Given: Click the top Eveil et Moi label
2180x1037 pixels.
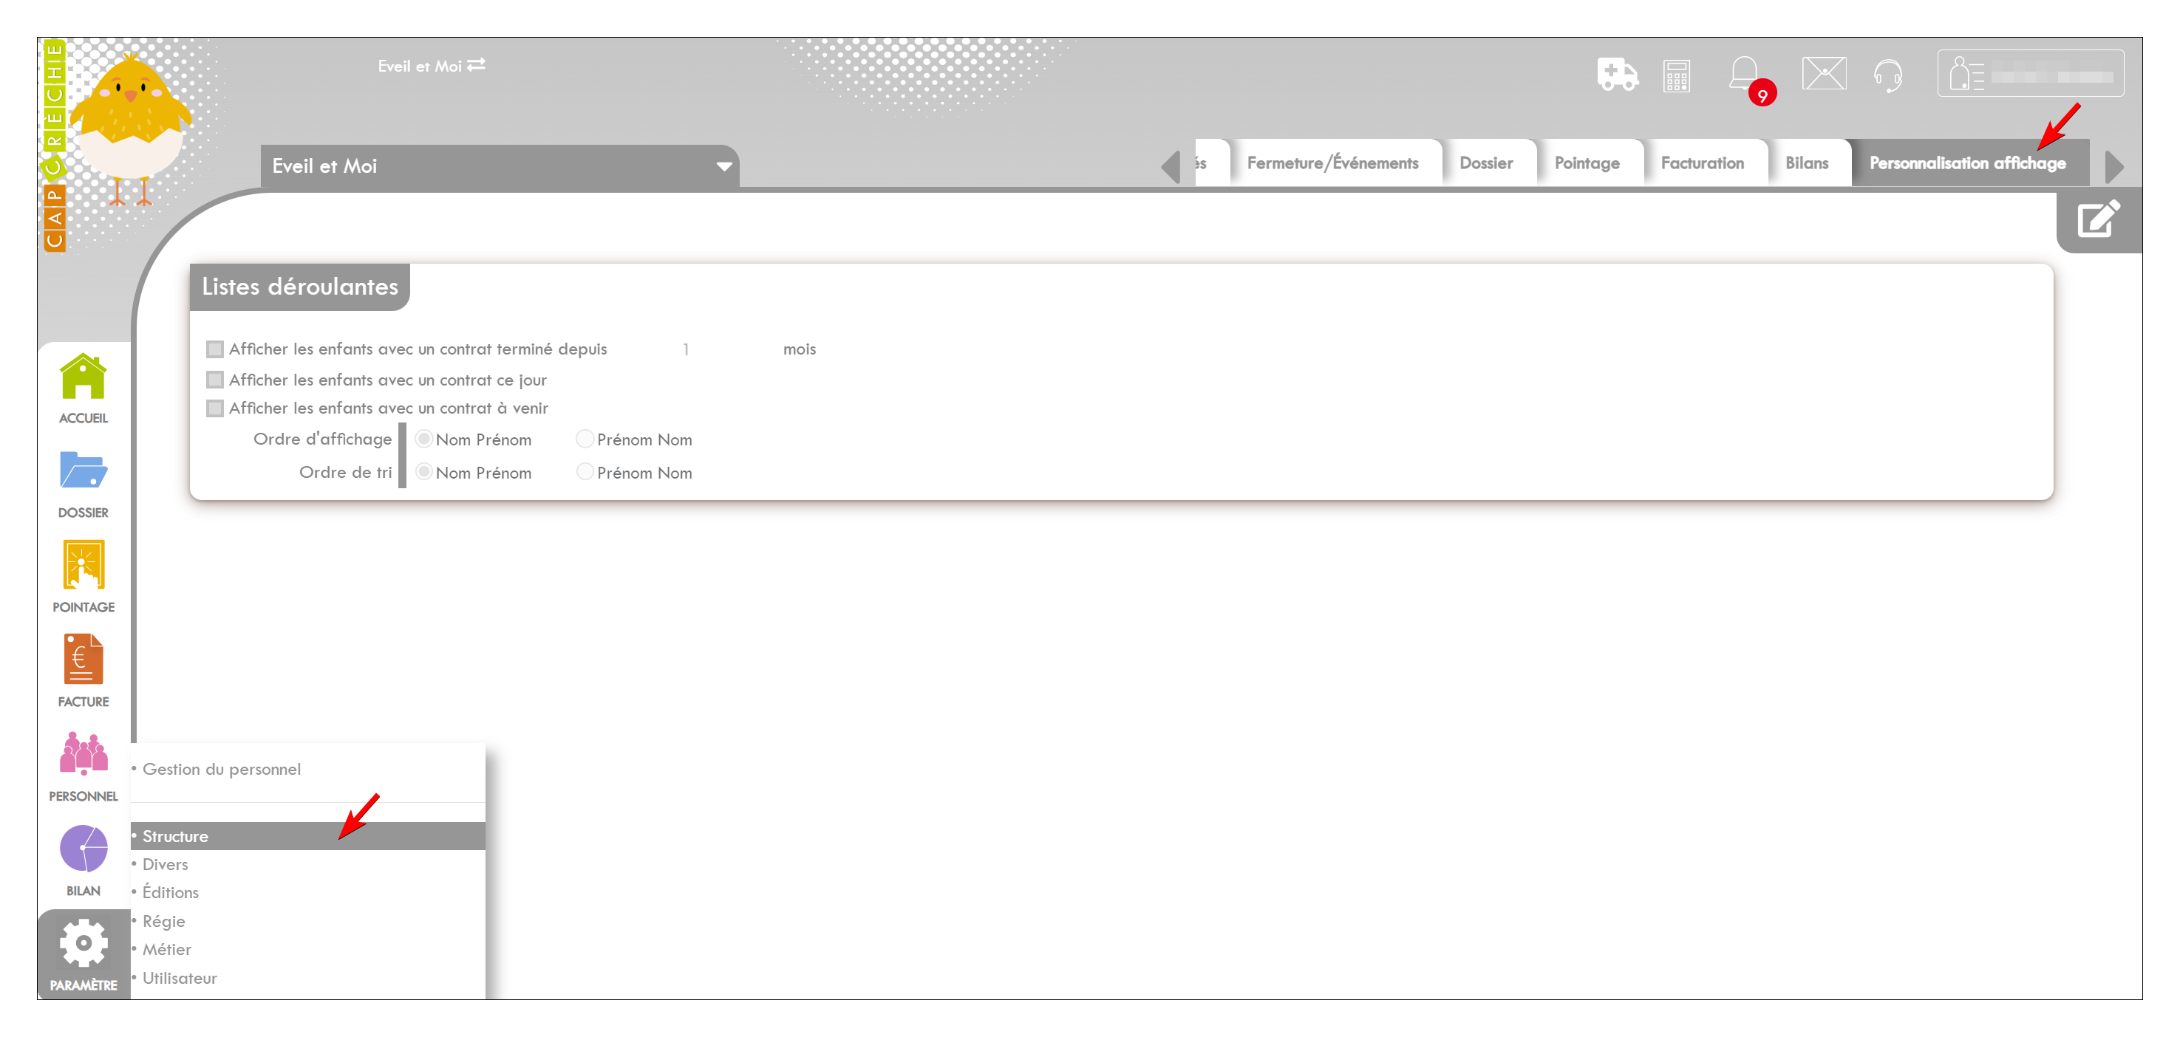Looking at the screenshot, I should tap(420, 66).
